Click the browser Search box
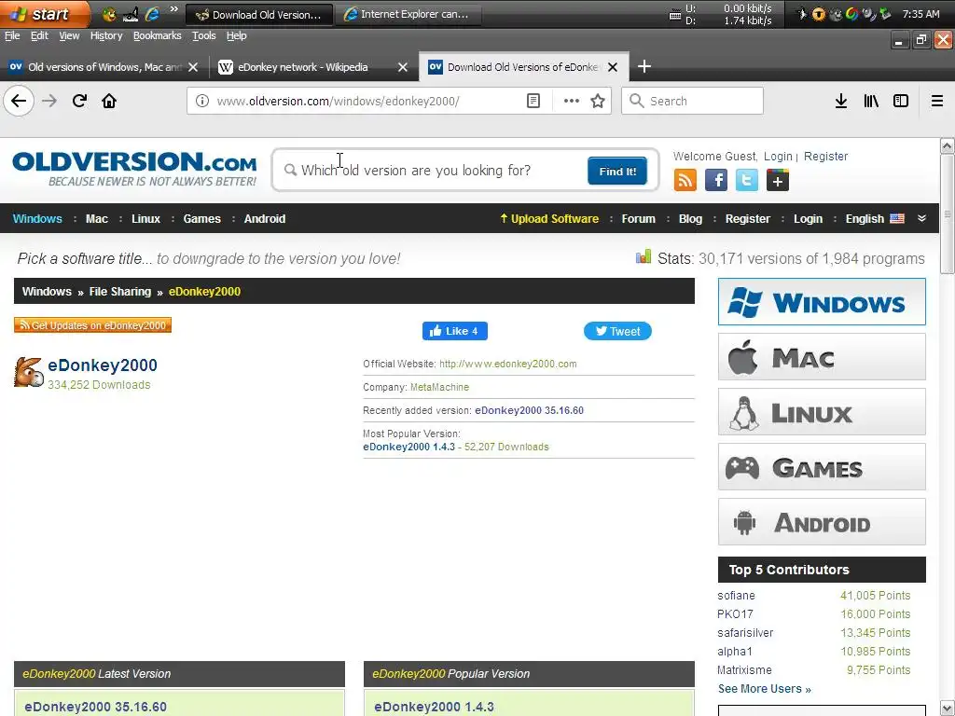 tap(693, 101)
